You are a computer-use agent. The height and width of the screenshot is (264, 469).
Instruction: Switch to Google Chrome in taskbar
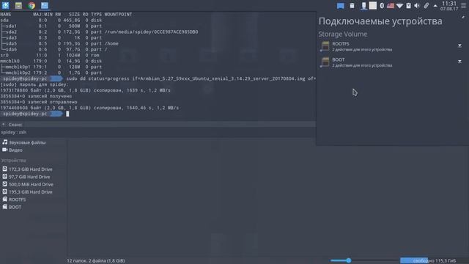tap(32, 5)
